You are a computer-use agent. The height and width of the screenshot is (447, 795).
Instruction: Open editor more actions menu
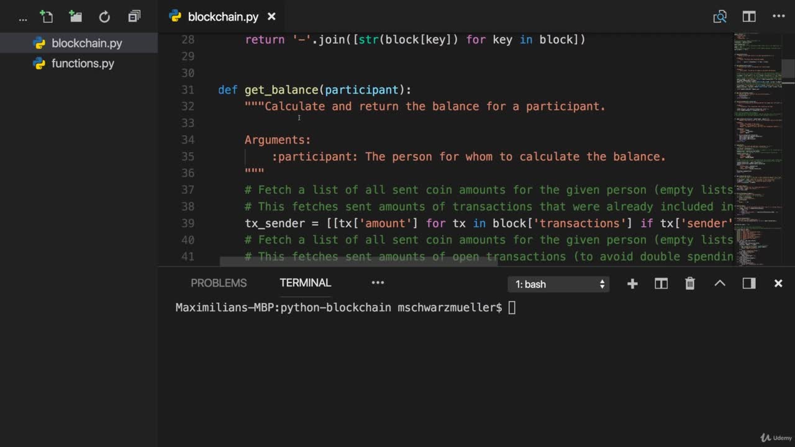click(x=778, y=17)
